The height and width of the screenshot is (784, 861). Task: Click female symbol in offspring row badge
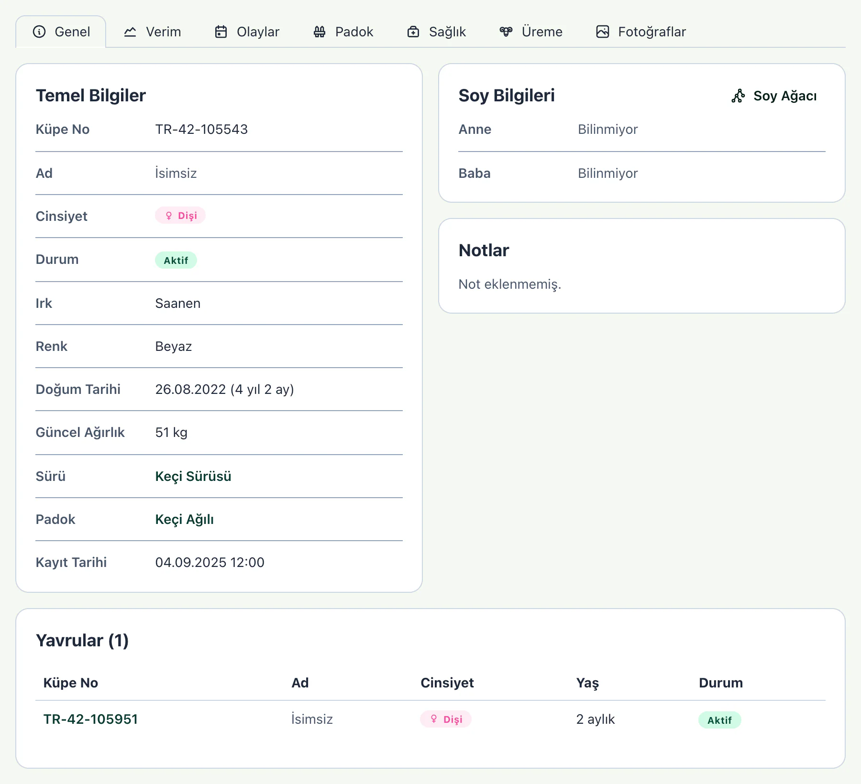(x=434, y=719)
